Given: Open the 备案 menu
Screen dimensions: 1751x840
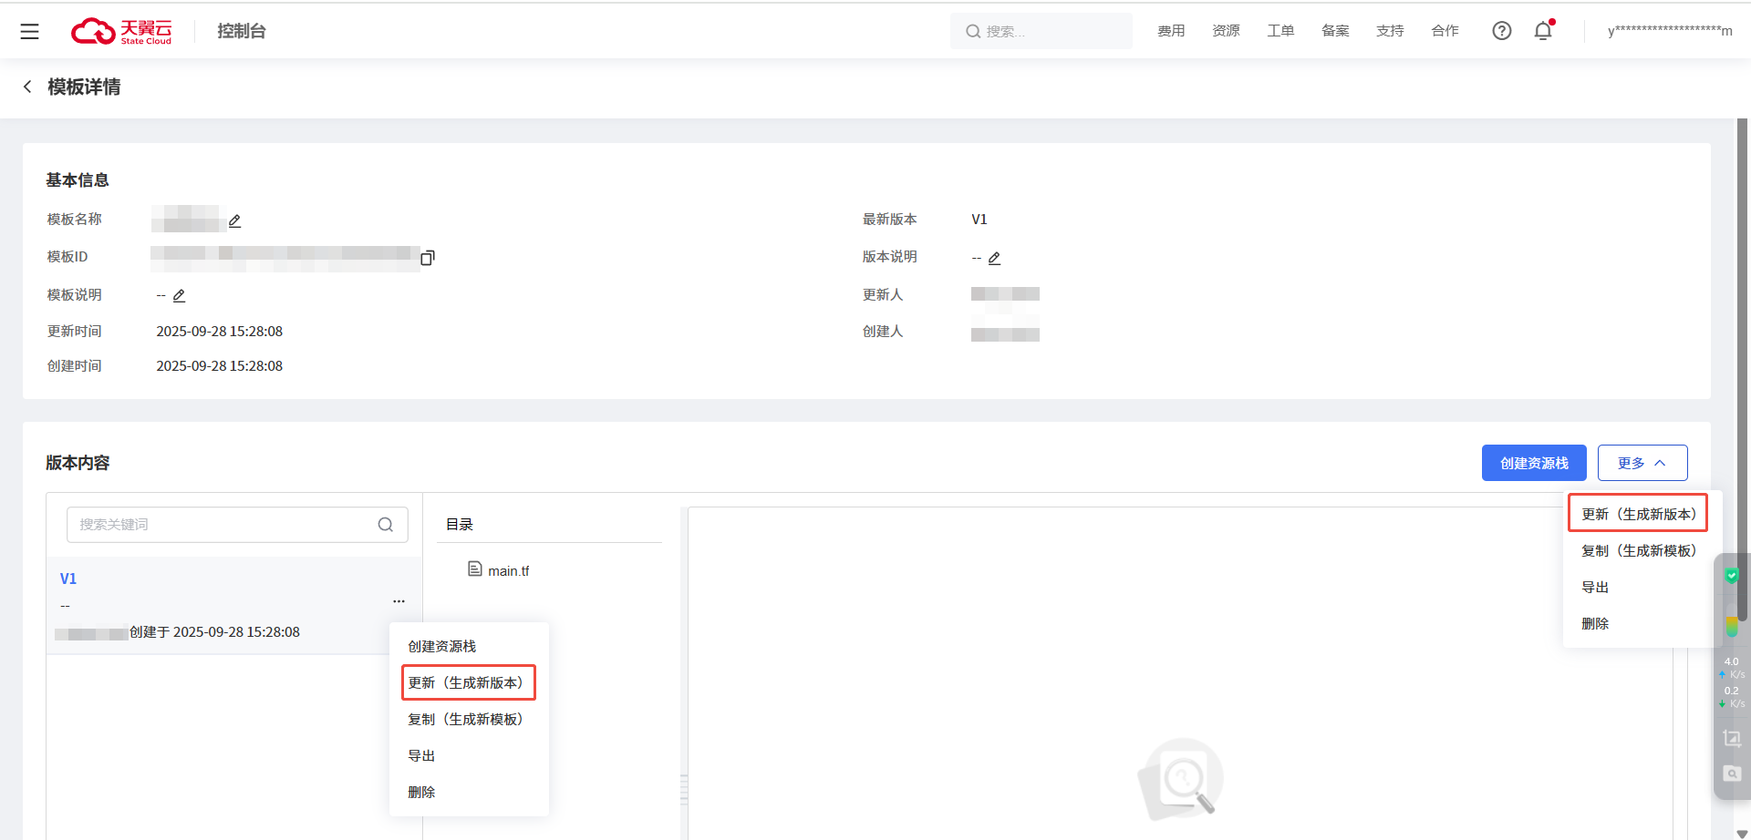Looking at the screenshot, I should coord(1335,31).
